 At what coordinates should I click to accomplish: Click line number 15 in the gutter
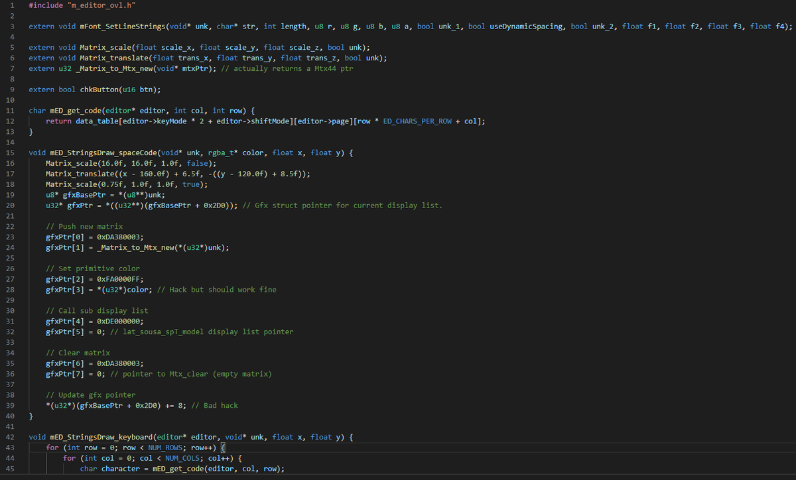(11, 152)
